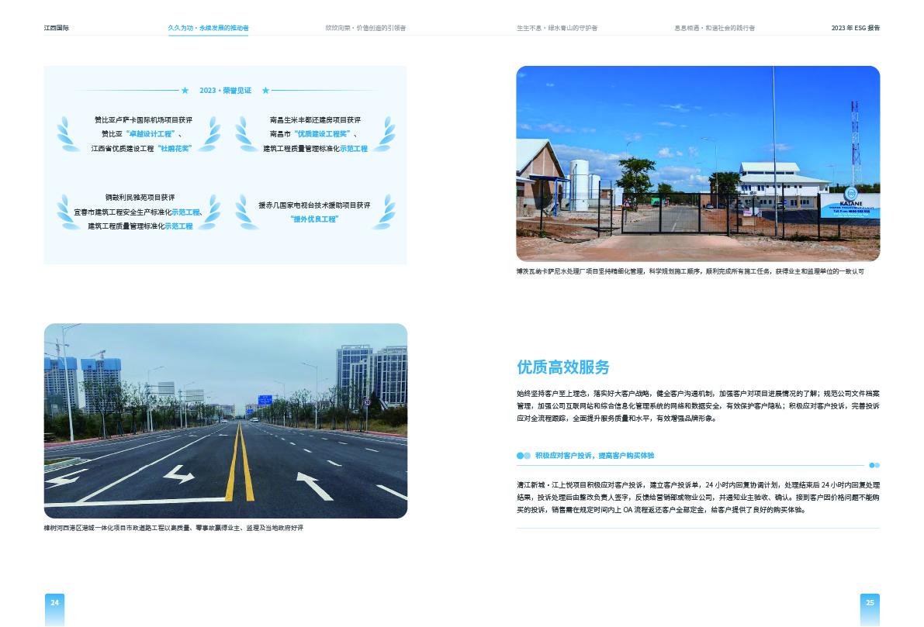Open the "息息相通·和谐社会的践行者" section
Image resolution: width=924 pixels, height=627 pixels.
[x=715, y=28]
